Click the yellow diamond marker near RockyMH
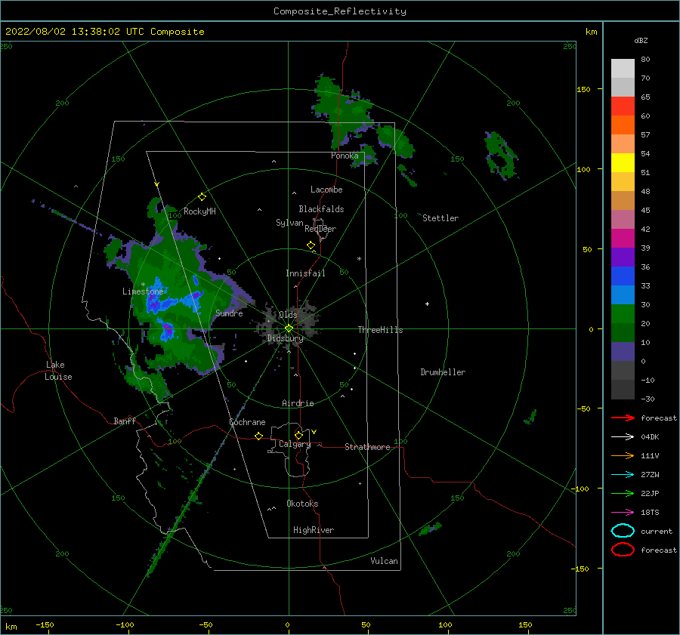The width and height of the screenshot is (680, 635). (x=202, y=197)
